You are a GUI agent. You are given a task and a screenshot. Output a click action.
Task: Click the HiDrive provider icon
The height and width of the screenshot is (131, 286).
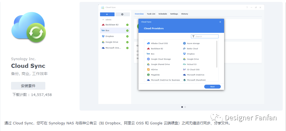click(148, 69)
